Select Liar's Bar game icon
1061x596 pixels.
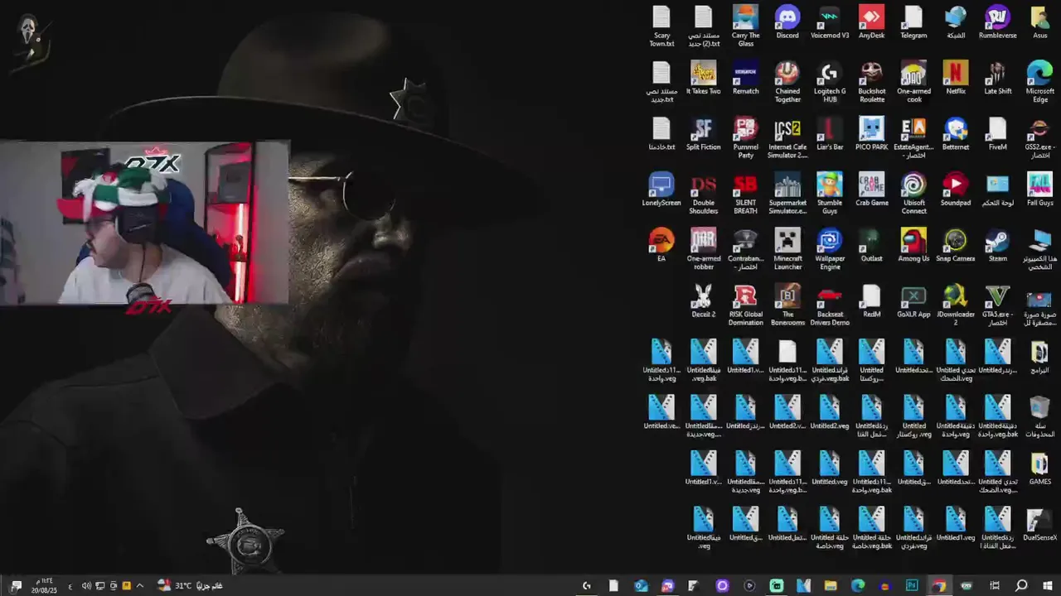click(830, 134)
